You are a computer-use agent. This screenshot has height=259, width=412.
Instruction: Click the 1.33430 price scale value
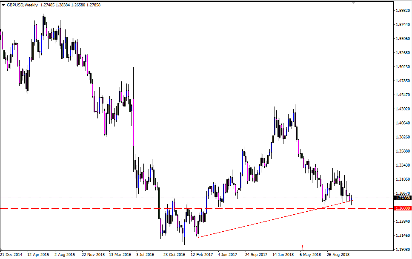click(x=403, y=165)
